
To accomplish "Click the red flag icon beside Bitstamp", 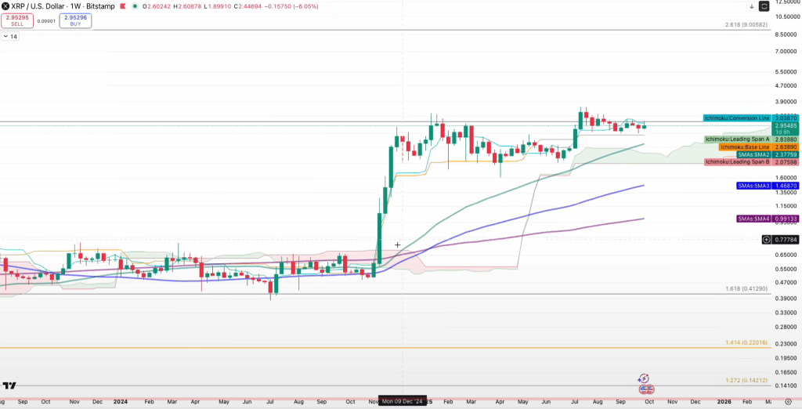I will tap(124, 5).
